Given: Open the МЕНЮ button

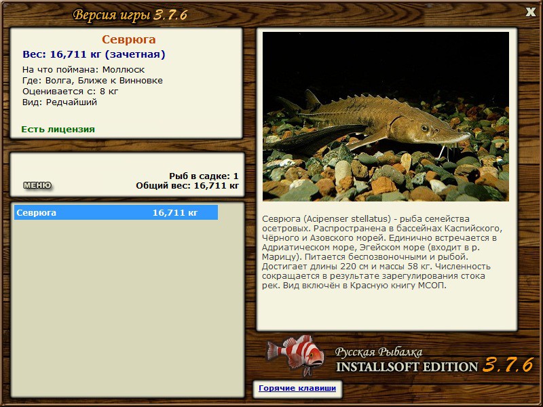Looking at the screenshot, I should (37, 185).
